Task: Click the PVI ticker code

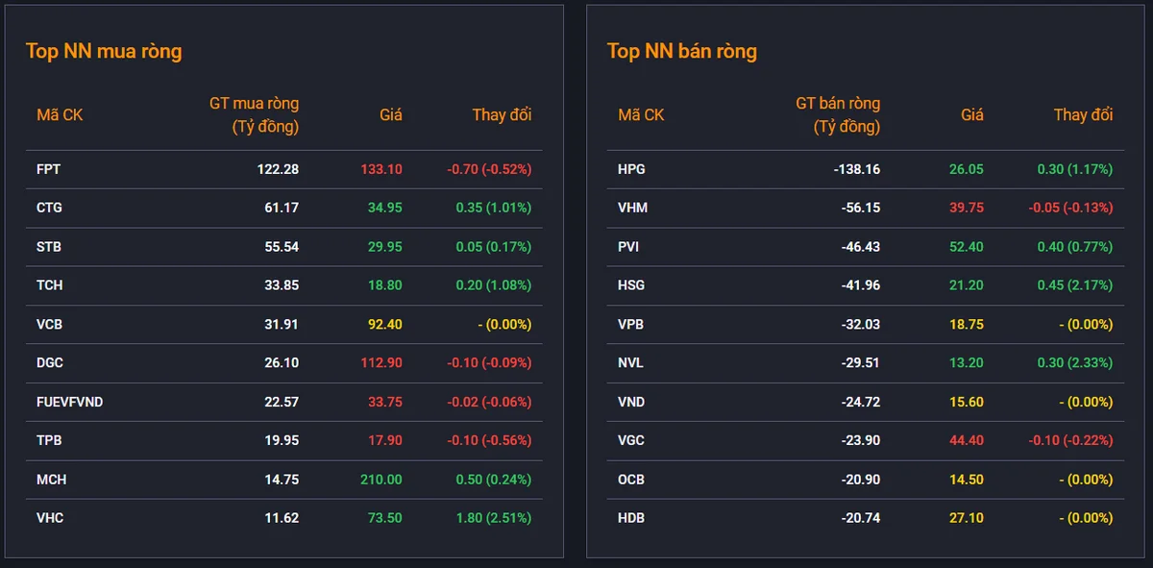Action: 628,247
